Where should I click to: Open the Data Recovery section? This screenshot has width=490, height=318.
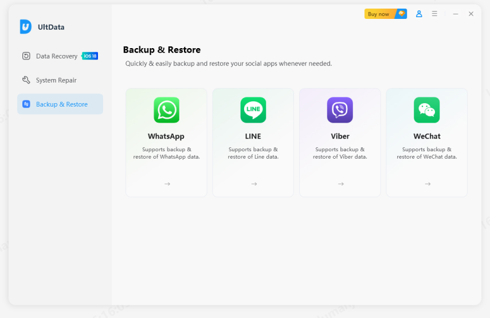coord(60,56)
